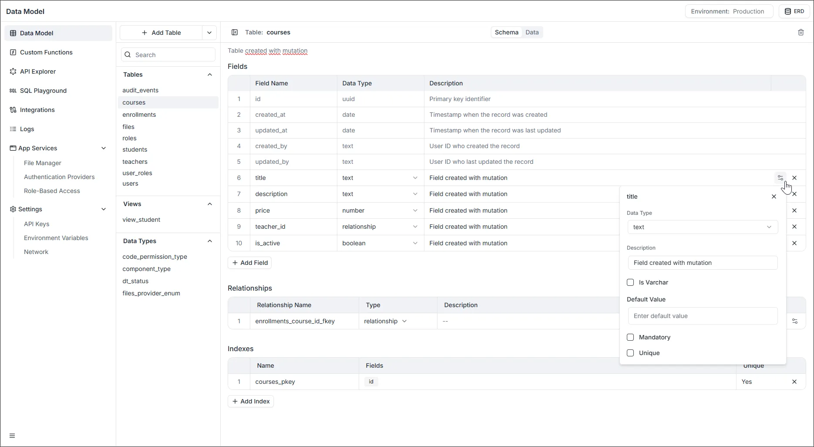Open SQL Playground in sidebar

tap(43, 91)
